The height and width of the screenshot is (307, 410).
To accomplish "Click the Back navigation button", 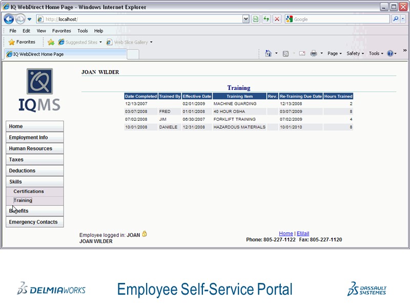I will click(9, 19).
